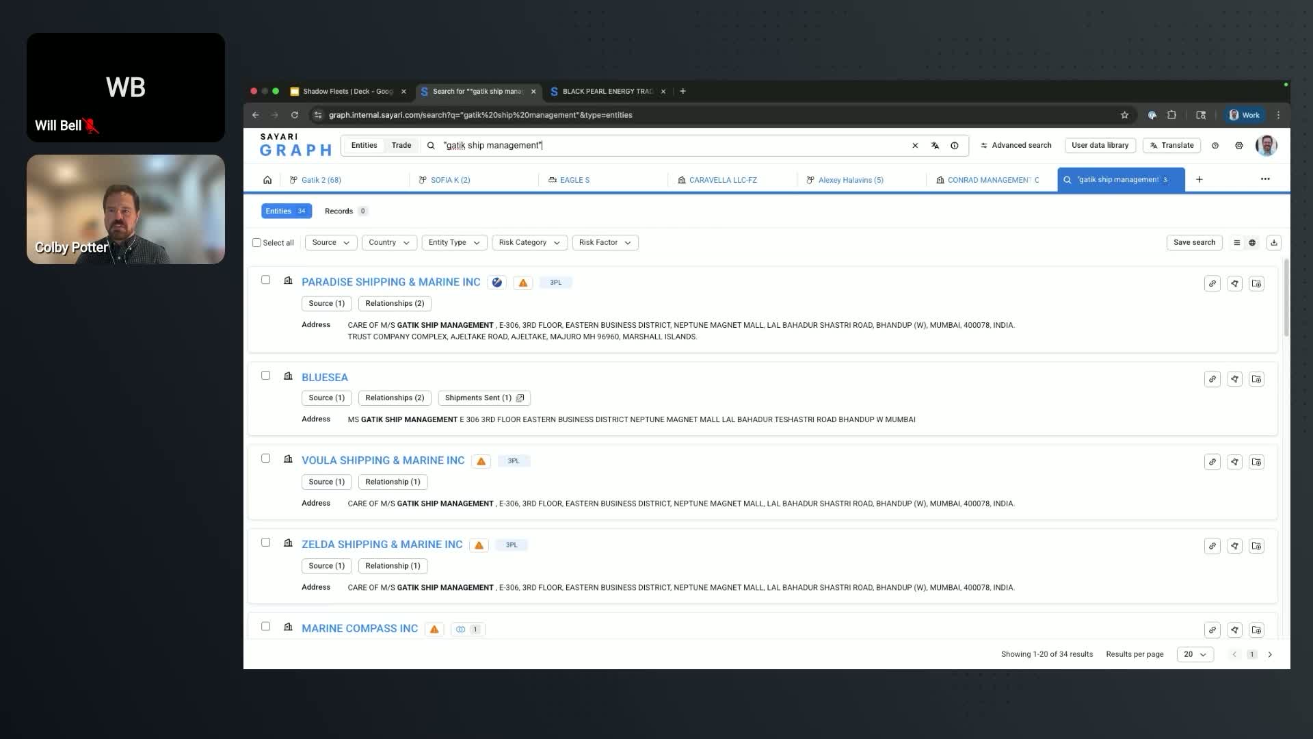The image size is (1313, 739).
Task: Add ZELDA SHIPPING & MARINE INC to a project folder
Action: click(1257, 546)
